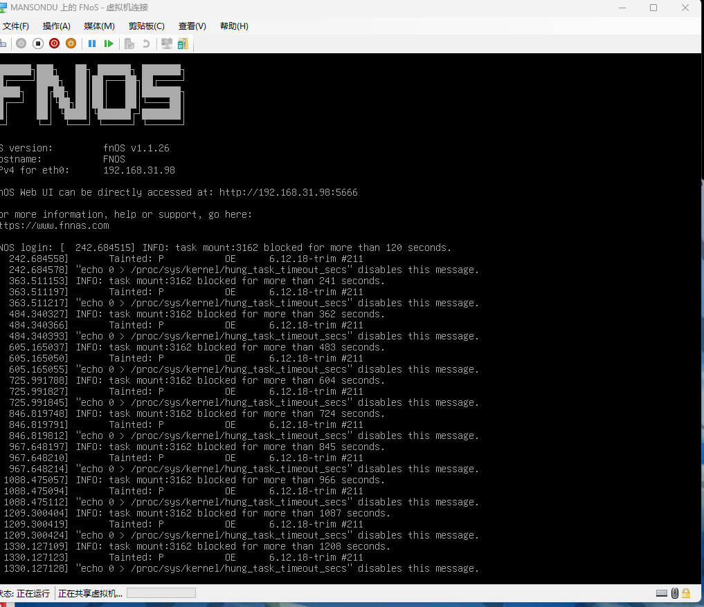Click the 'blocked for more than 604 seconds' line
This screenshot has width=704, height=607.
point(197,380)
